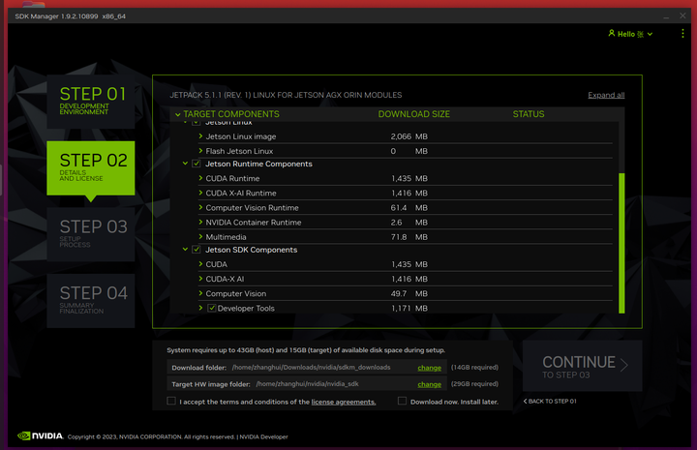
Task: Click the NVIDIA Developer footer link
Action: tap(263, 436)
